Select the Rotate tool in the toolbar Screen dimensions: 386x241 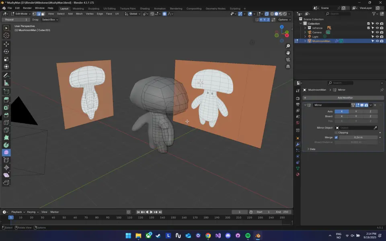coord(6,52)
